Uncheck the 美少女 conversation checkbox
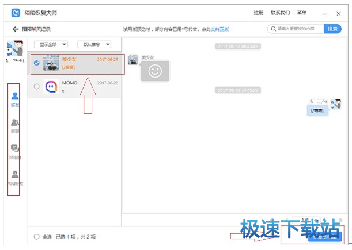 pyautogui.click(x=37, y=63)
